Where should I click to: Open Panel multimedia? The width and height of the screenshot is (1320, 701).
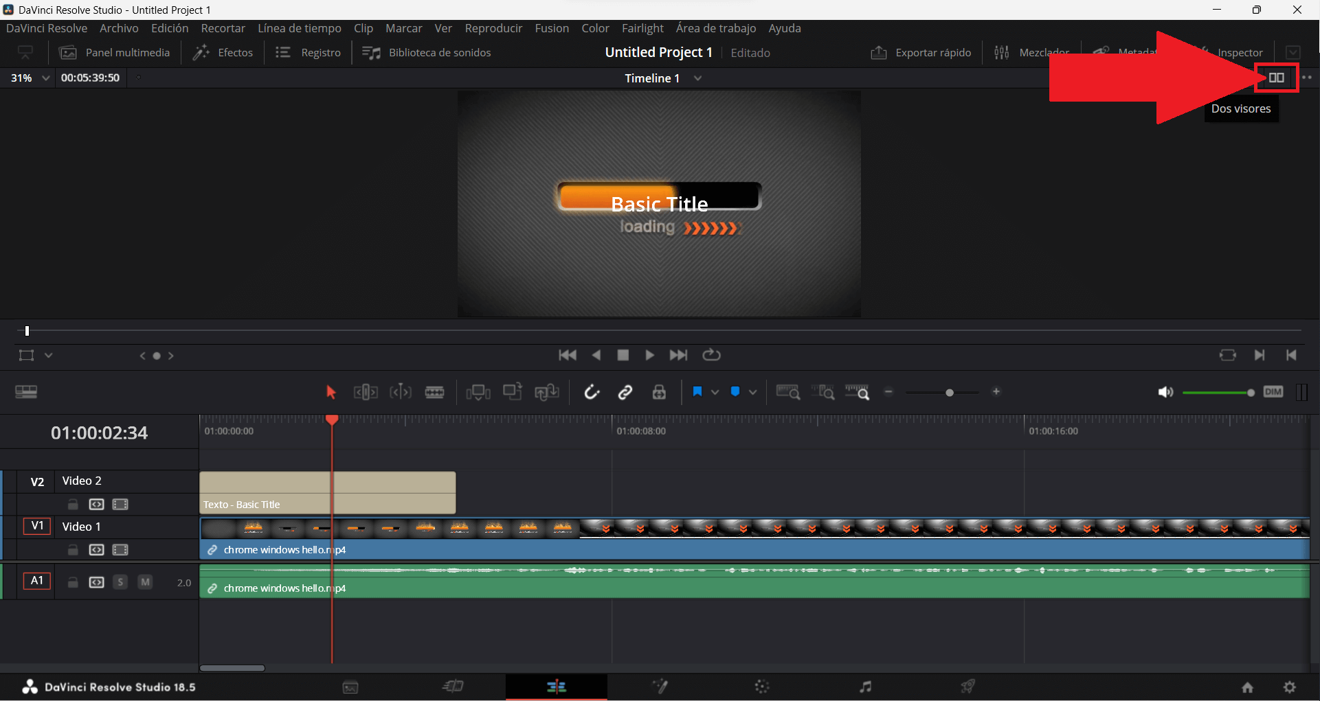click(x=114, y=53)
